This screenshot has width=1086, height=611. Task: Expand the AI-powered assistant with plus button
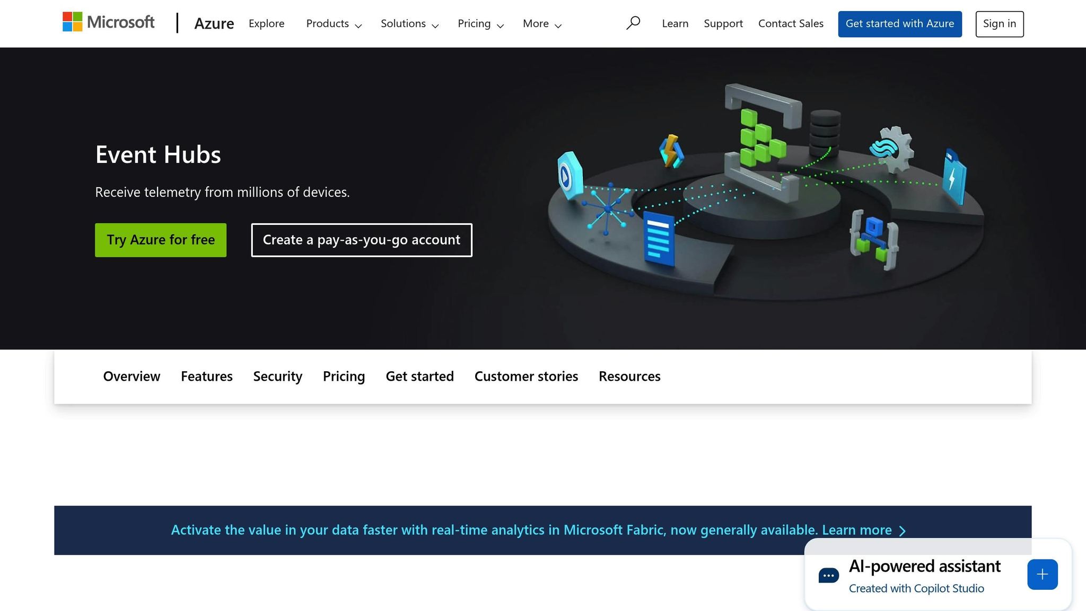tap(1042, 574)
